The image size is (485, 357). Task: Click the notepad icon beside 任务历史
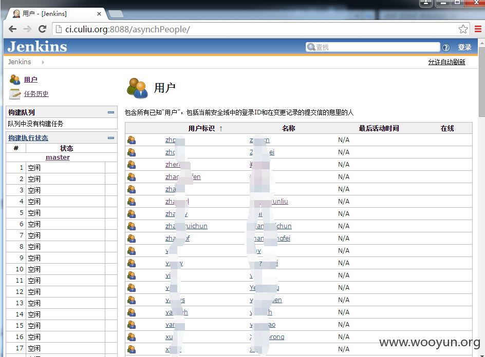click(x=14, y=94)
